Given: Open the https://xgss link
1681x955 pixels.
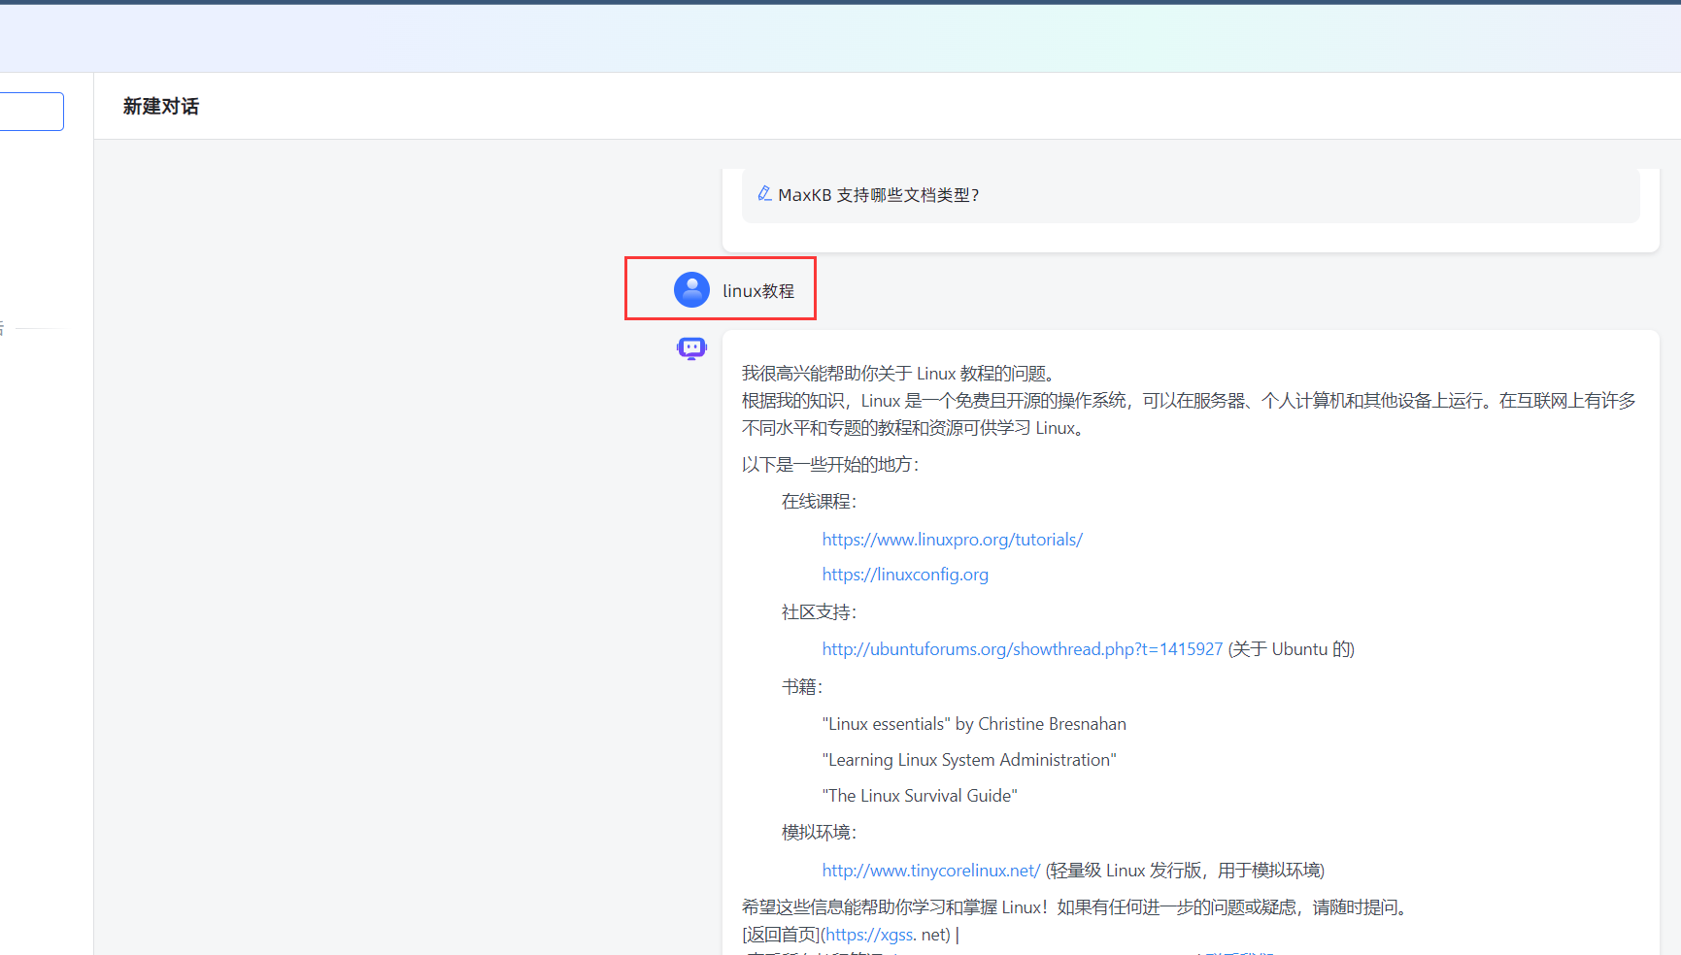Looking at the screenshot, I should 871,935.
